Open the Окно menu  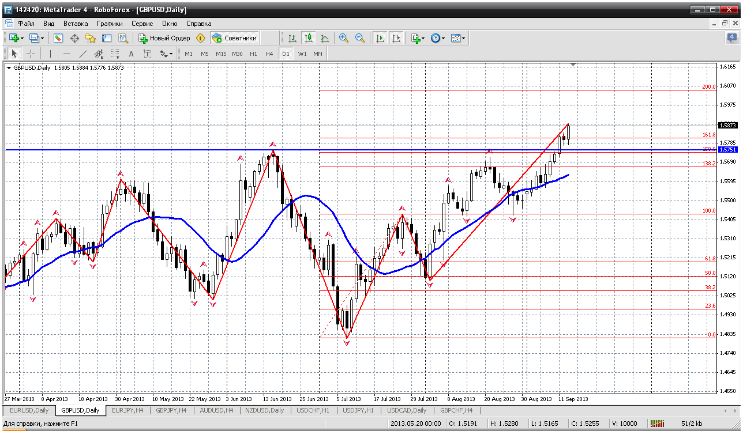tap(170, 24)
